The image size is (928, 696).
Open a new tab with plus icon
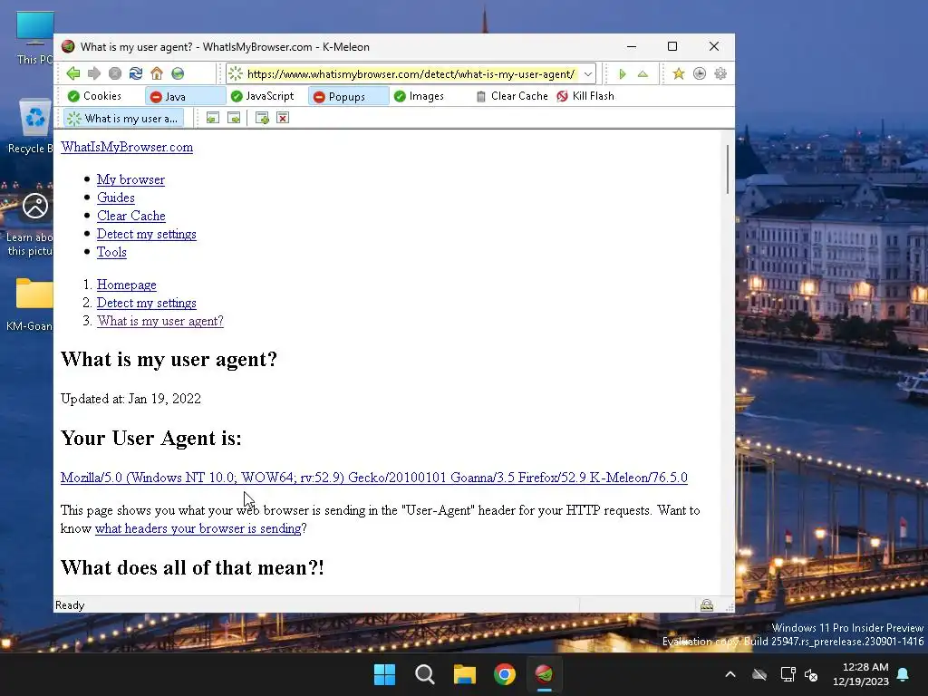pos(262,118)
